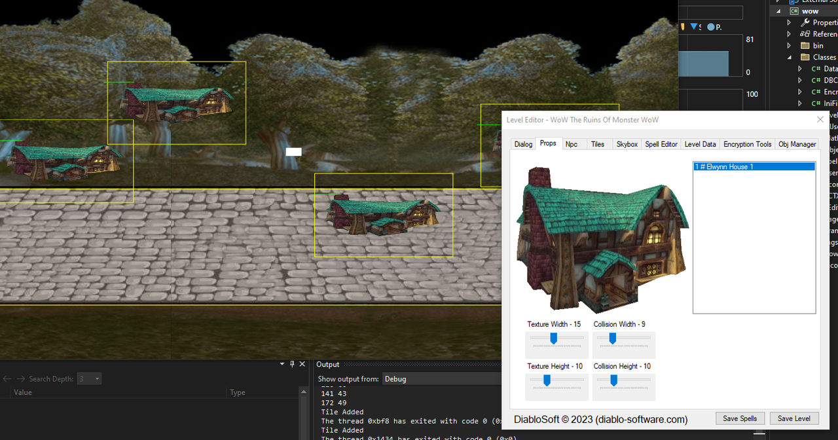Click the yellow legend marker in diagnostics
This screenshot has height=440, width=838.
(x=683, y=27)
